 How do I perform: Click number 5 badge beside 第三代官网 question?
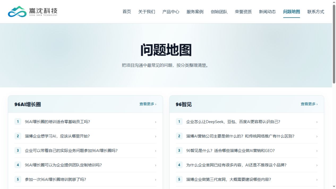point(179,179)
